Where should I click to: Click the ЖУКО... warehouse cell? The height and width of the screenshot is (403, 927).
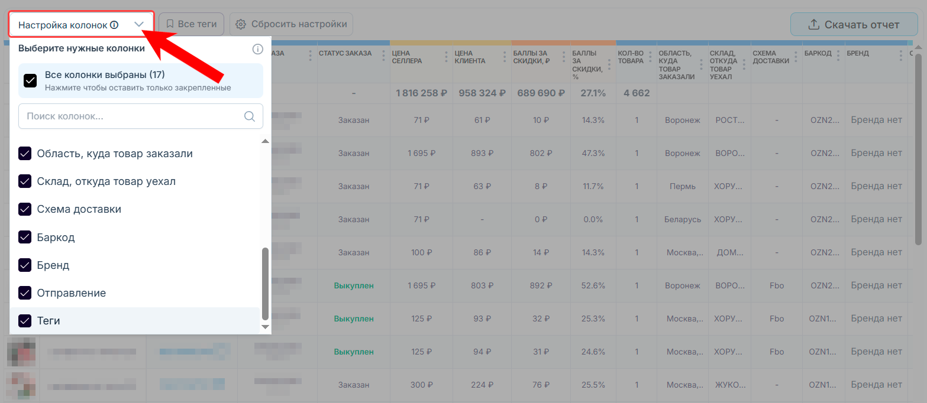[730, 385]
